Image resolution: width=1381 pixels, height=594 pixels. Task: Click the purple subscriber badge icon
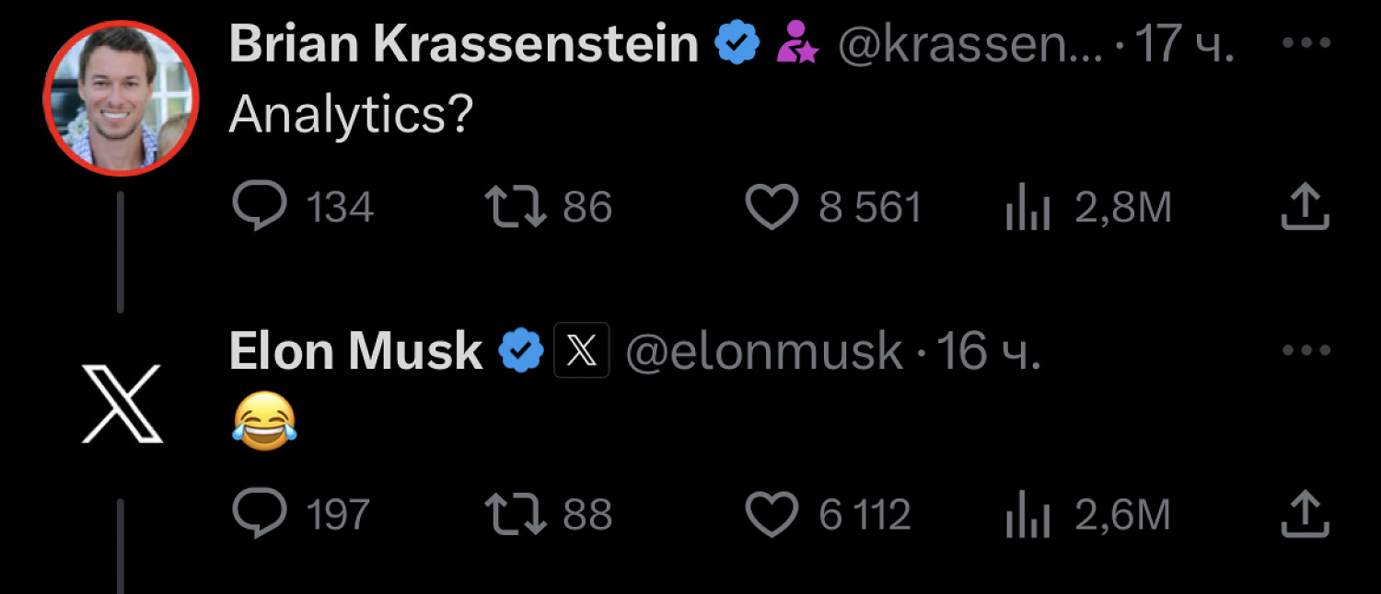pos(797,45)
